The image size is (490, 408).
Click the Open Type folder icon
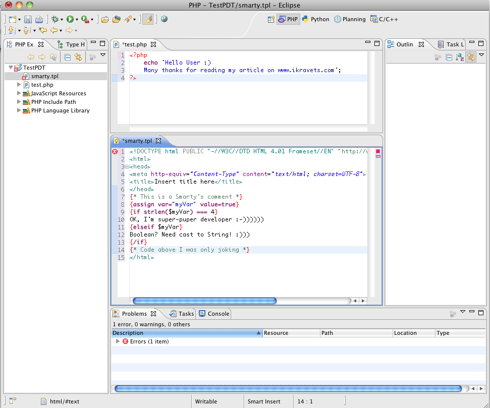coord(105,19)
